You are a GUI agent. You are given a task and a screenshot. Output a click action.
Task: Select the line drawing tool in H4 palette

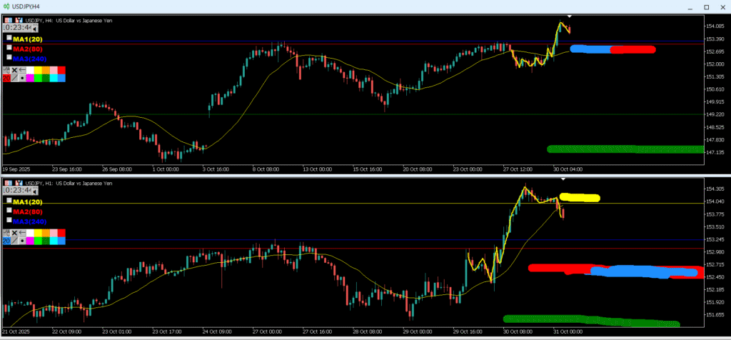[14, 78]
